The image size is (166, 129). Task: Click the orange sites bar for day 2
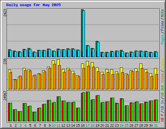pos(16,84)
